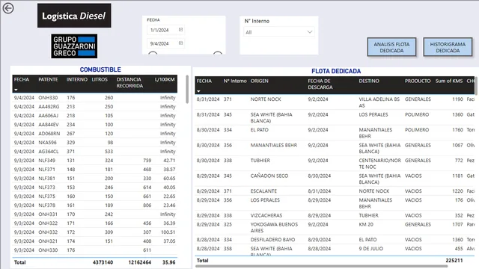Sort Flota Dedicada by ORIGEN column
The image size is (479, 269).
click(x=260, y=81)
